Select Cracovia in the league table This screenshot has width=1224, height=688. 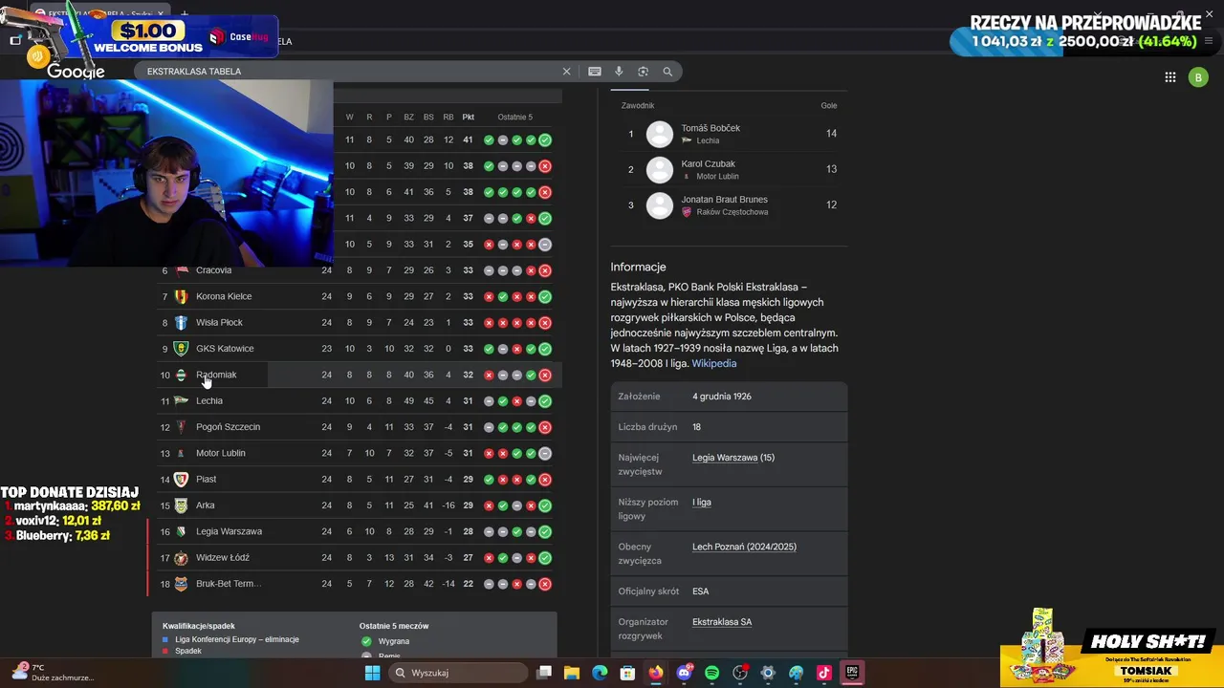(x=213, y=270)
